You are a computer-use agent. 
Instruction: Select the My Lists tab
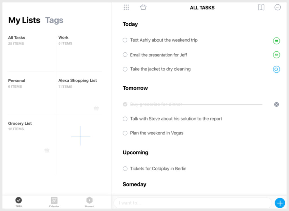click(24, 20)
